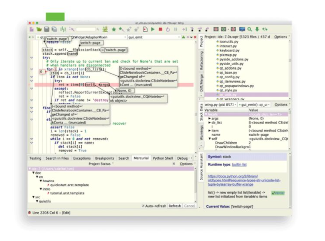The image size is (325, 241).
Task: Open the wing.py process dropdown
Action: [220, 105]
